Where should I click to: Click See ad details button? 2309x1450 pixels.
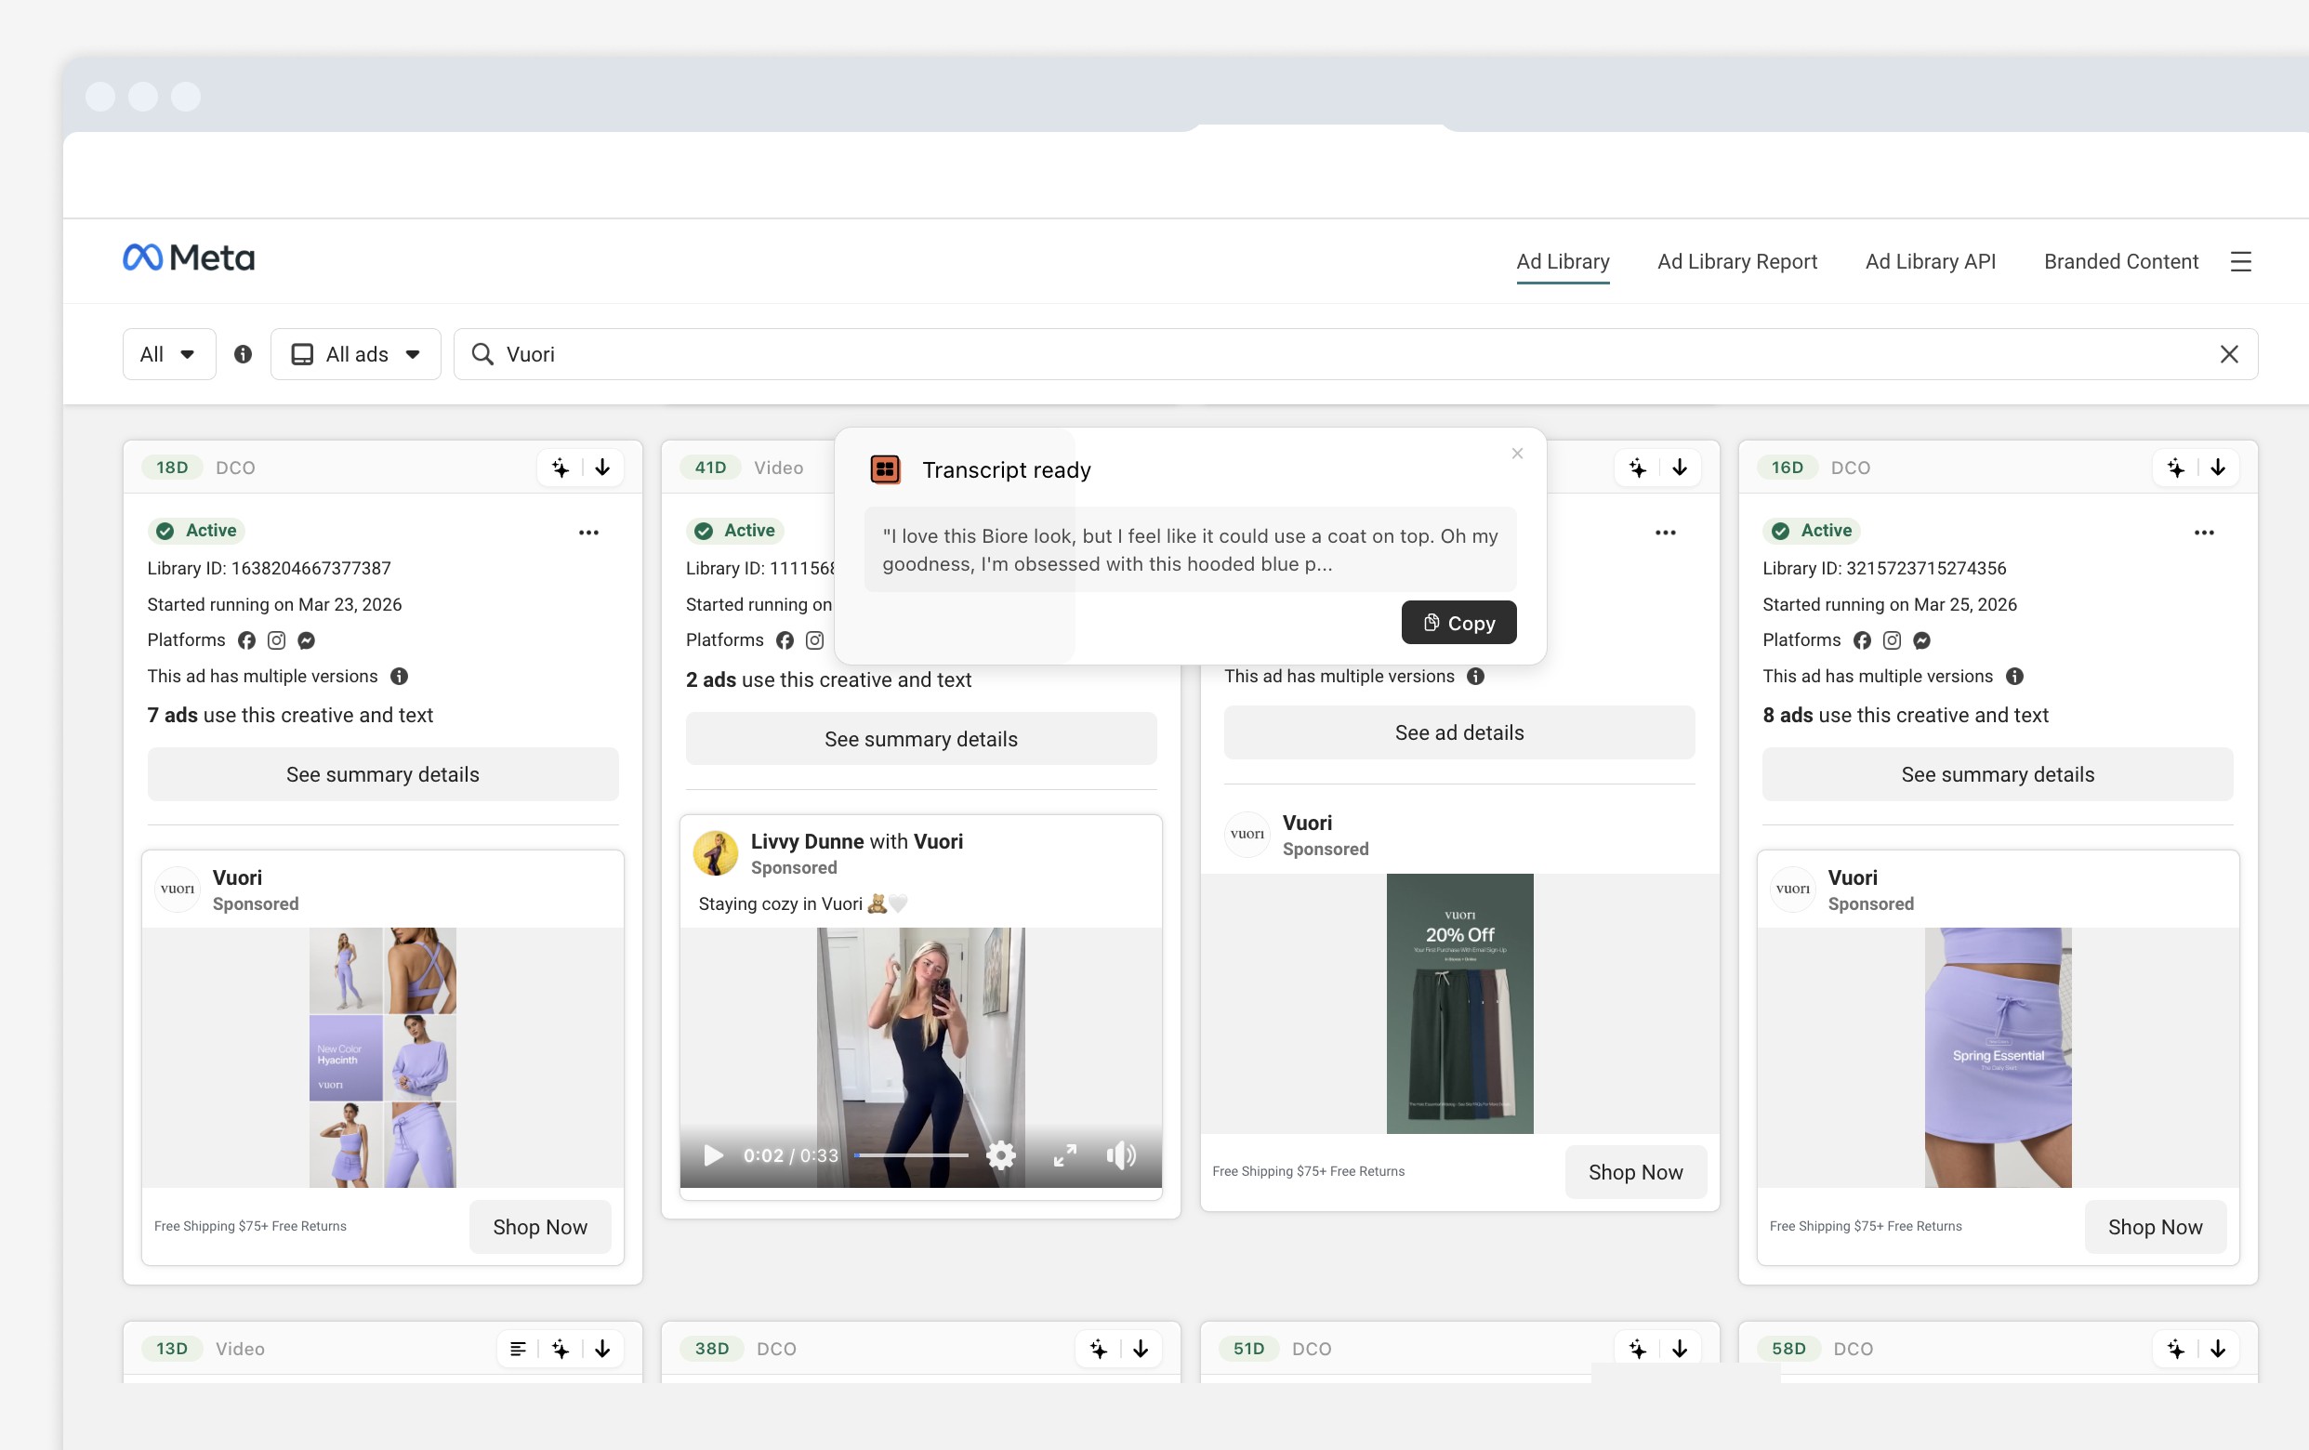click(1458, 733)
